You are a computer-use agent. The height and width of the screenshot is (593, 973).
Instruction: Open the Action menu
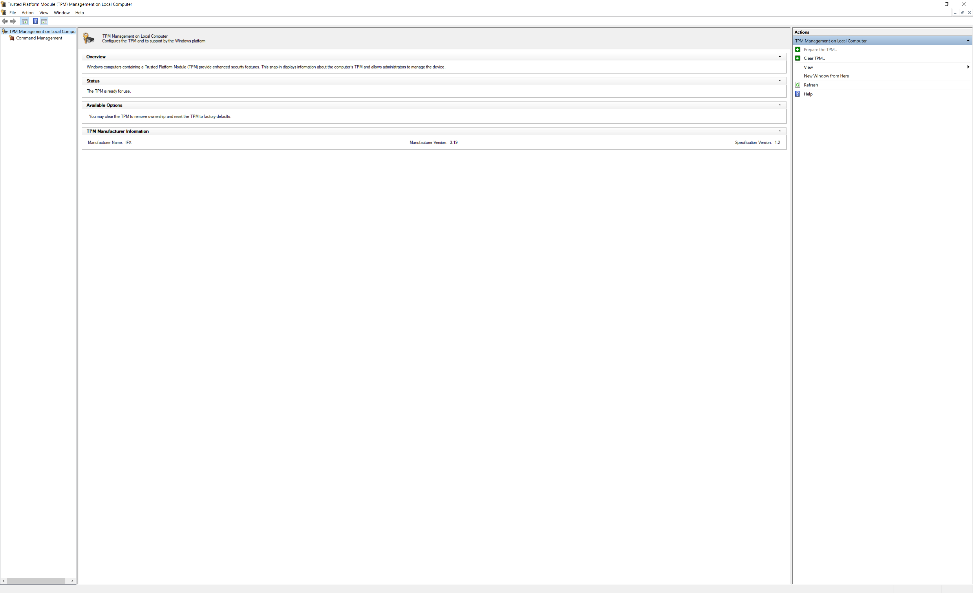pos(27,13)
